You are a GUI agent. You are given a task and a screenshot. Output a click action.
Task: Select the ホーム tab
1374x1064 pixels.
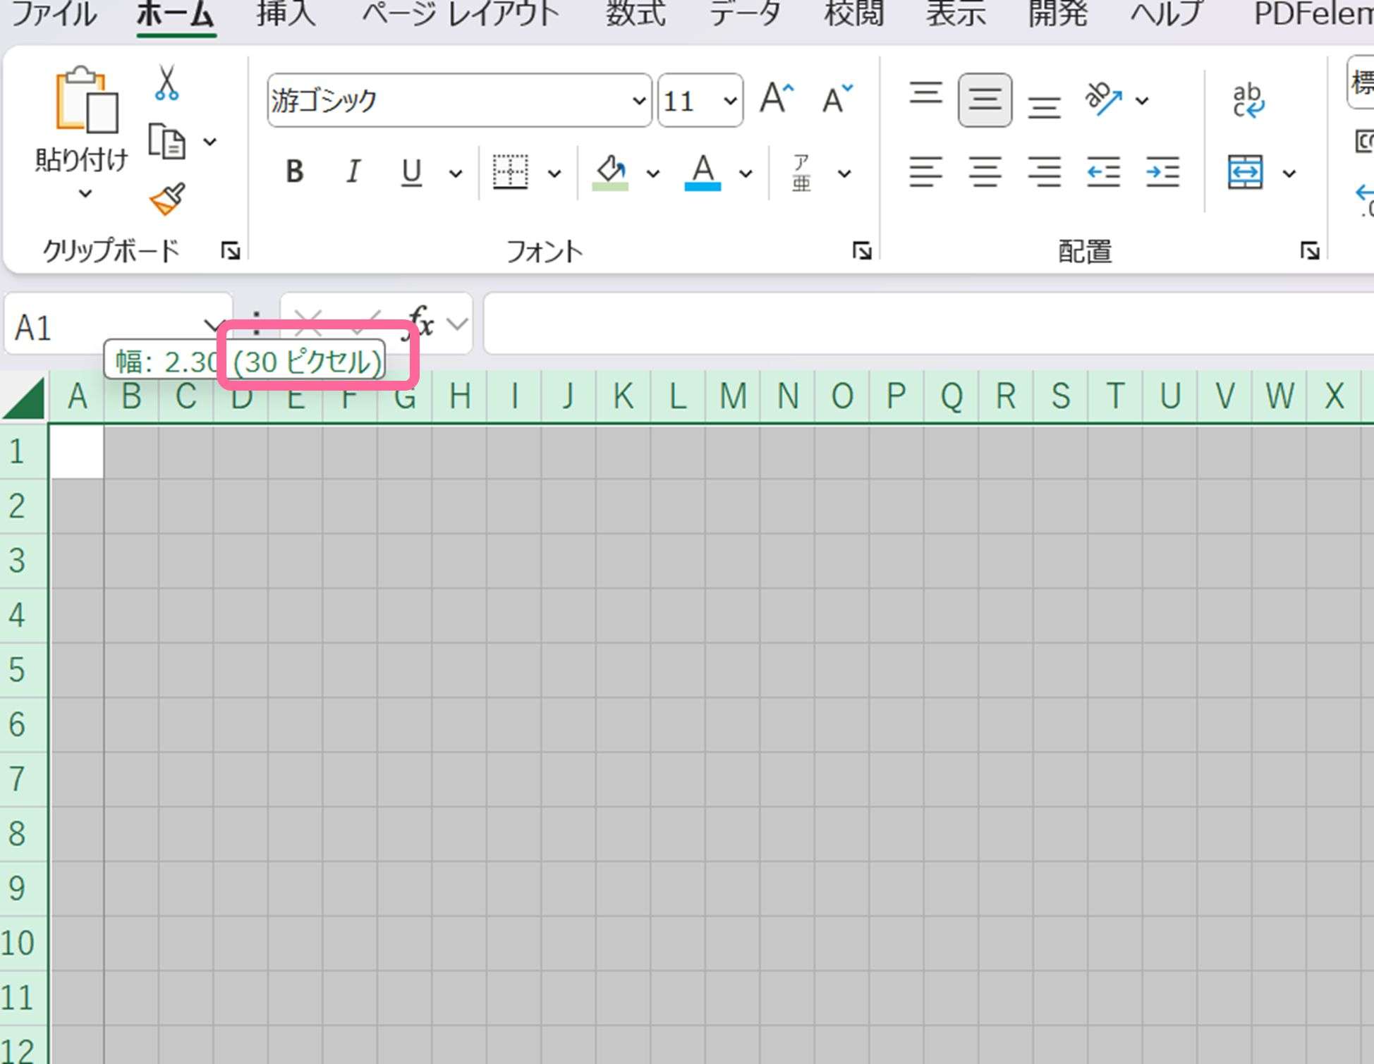click(176, 14)
